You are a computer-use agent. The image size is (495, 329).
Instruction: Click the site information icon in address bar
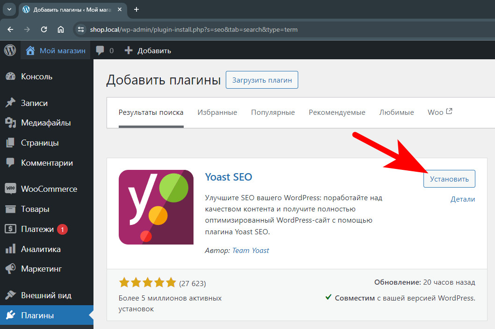click(x=81, y=29)
